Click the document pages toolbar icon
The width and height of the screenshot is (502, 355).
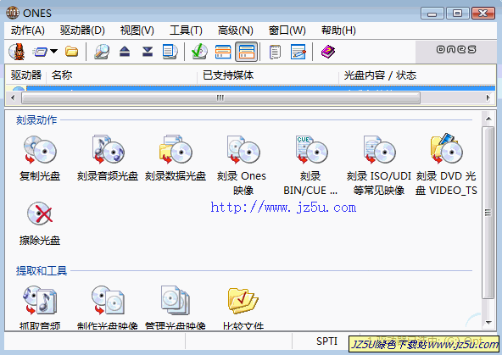pyautogui.click(x=170, y=51)
